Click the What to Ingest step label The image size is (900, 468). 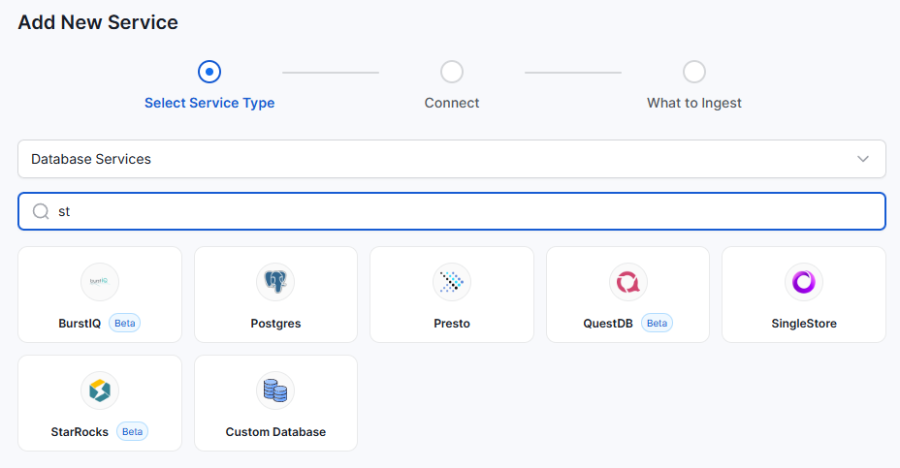point(694,103)
